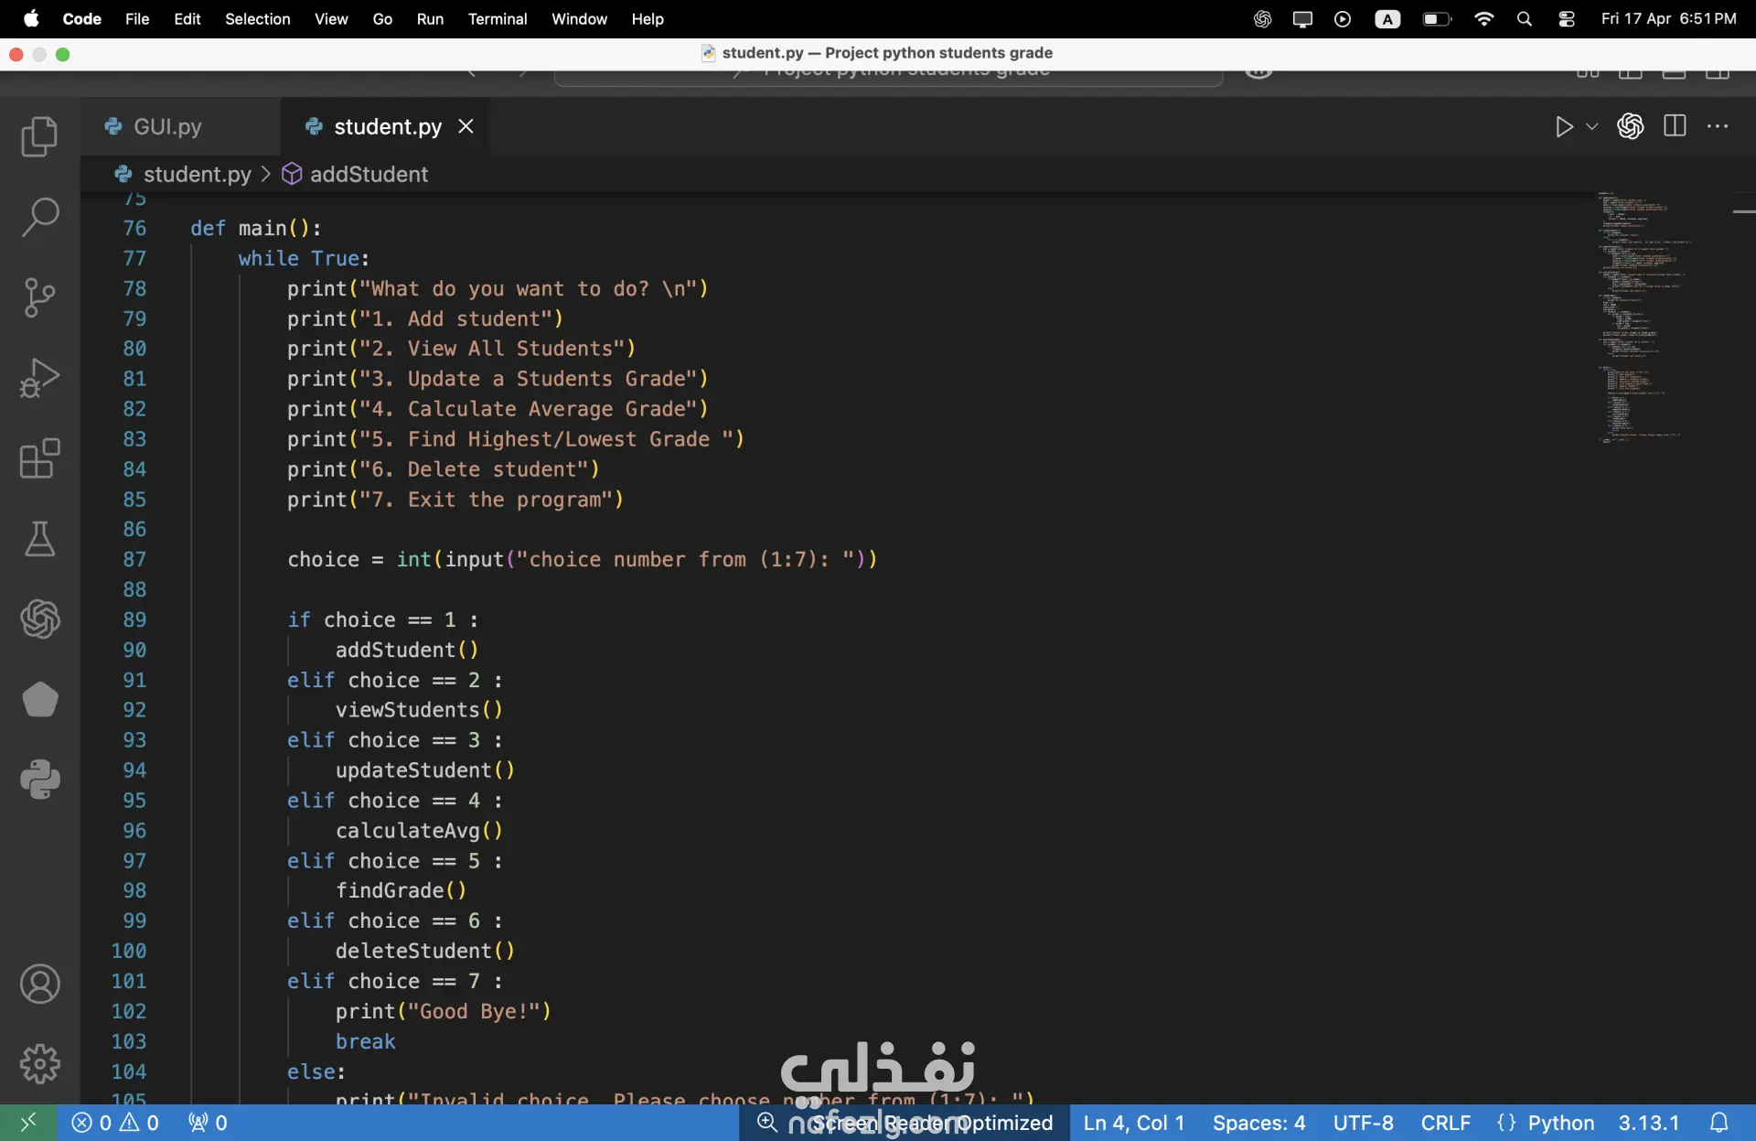The image size is (1756, 1141).
Task: Go to line via Ln 4, Col 1
Action: 1134,1123
